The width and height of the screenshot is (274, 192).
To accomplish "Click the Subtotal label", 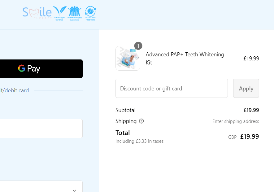I will click(x=125, y=110).
